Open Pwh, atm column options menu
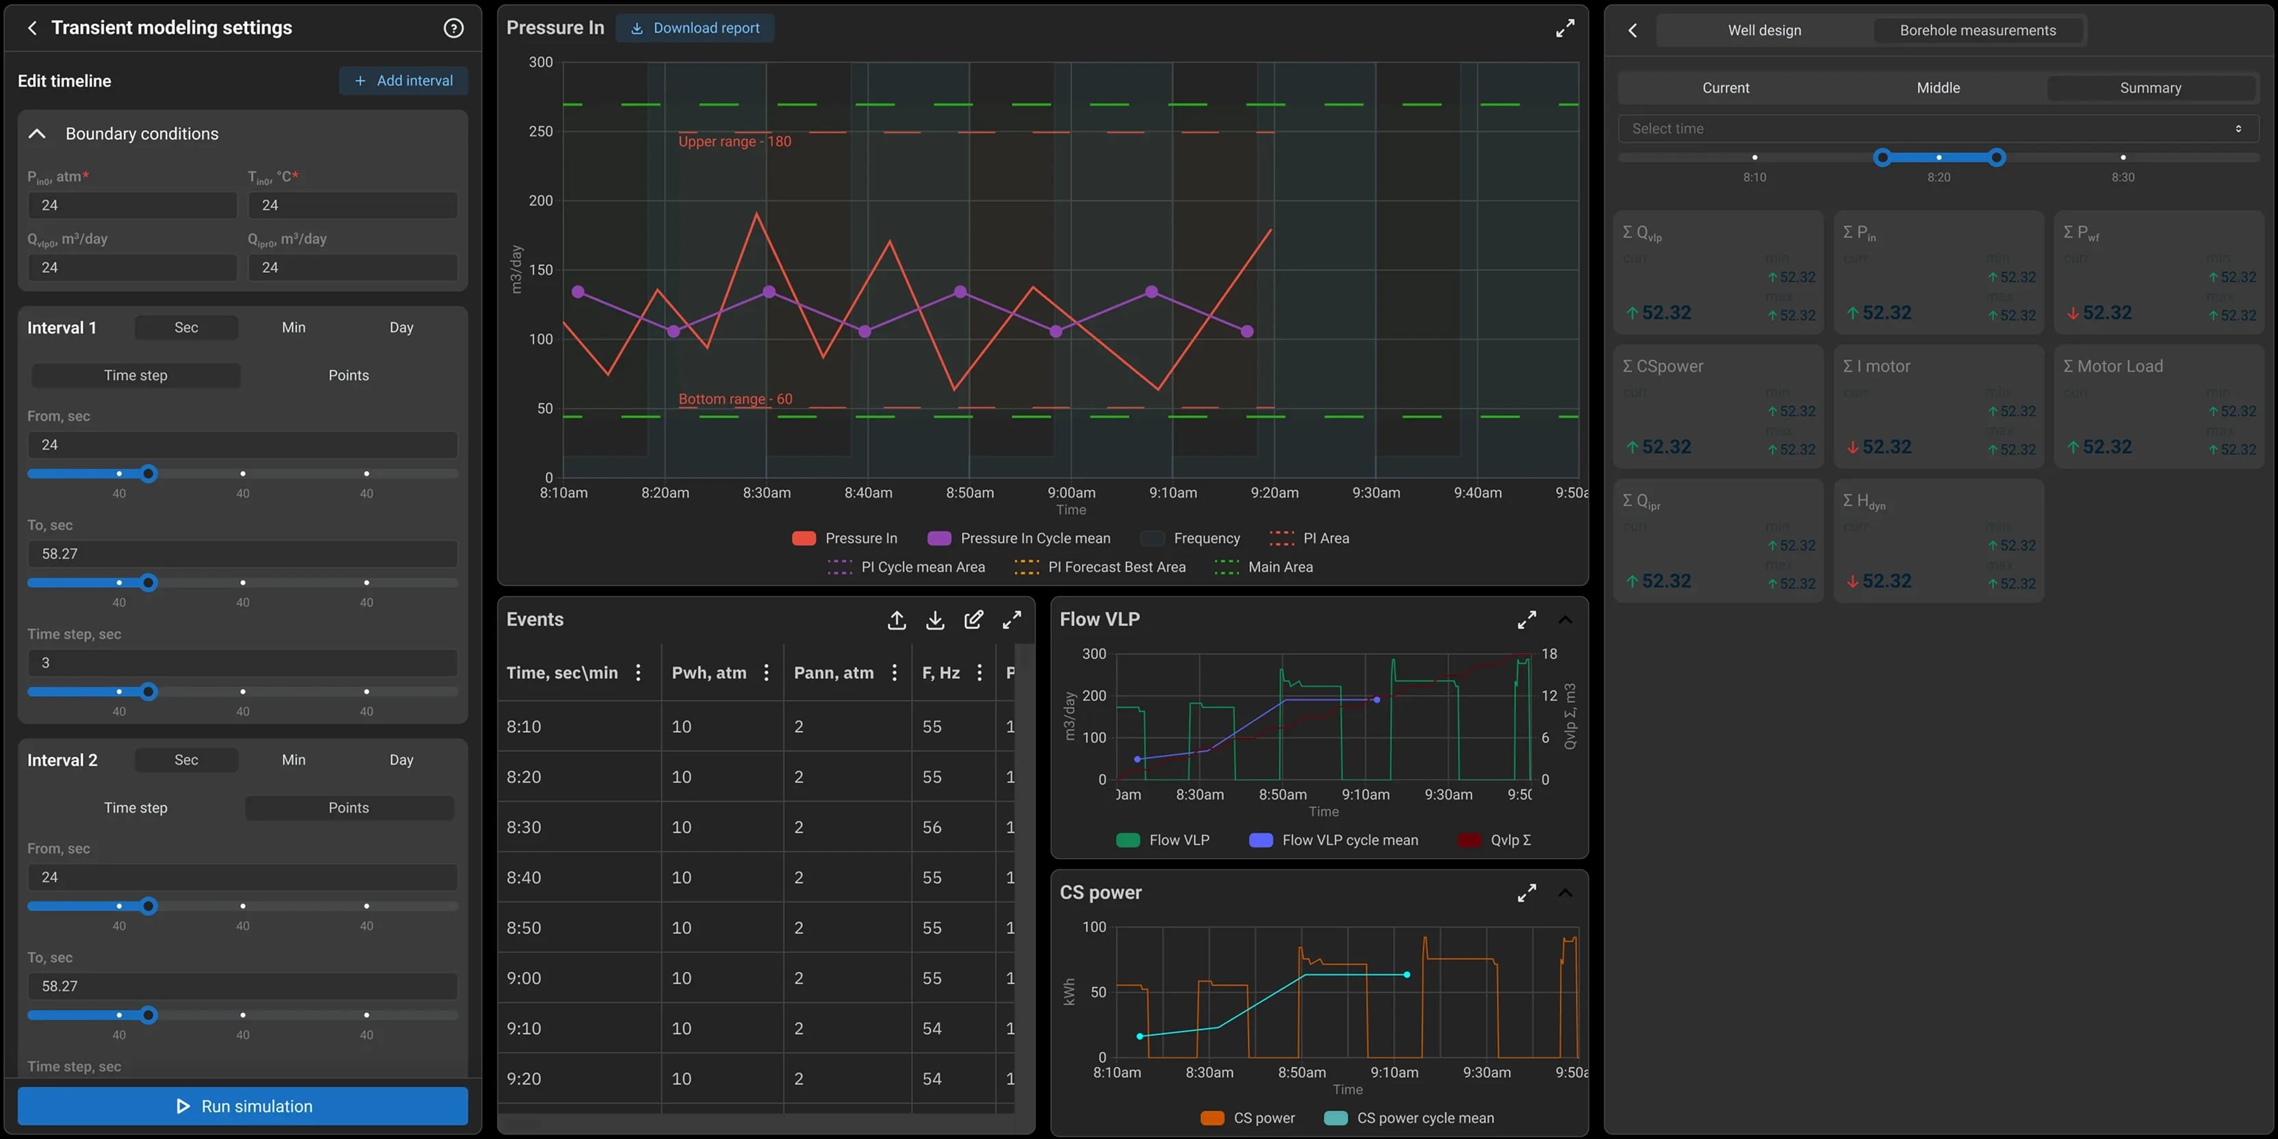Screen dimensions: 2278x1139 tap(766, 673)
